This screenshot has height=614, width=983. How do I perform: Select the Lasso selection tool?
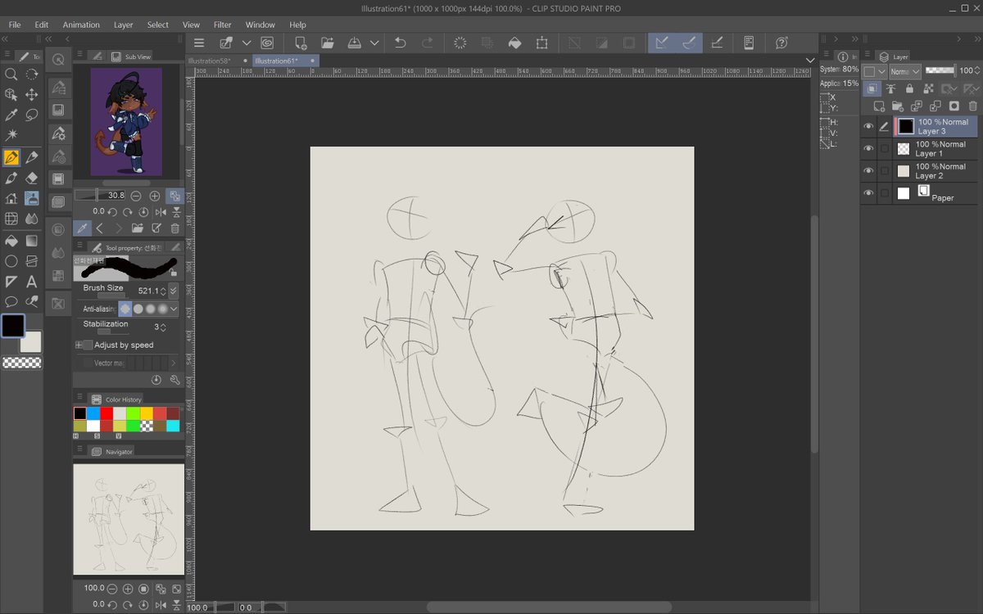click(32, 115)
